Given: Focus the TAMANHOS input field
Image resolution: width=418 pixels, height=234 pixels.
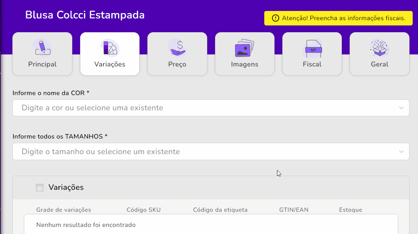Looking at the screenshot, I should click(x=211, y=152).
